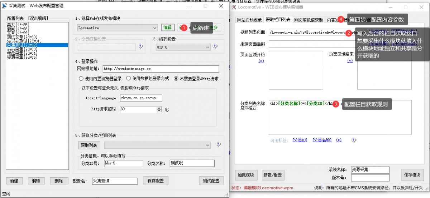Screen dimensions: 430x198
Task: Increase http请求超时 value with stepper arrow
Action: 159,108
